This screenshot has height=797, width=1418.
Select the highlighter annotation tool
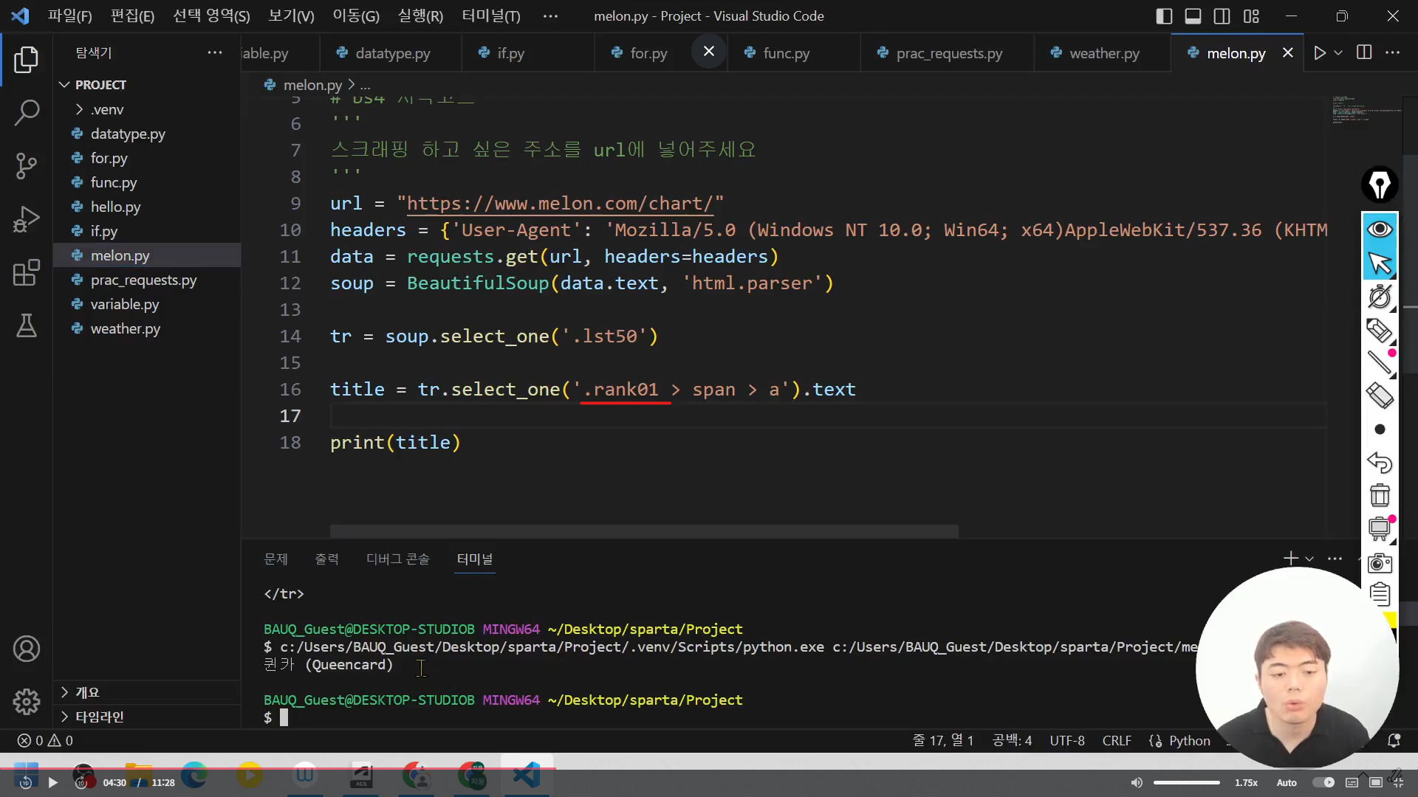pyautogui.click(x=1380, y=330)
